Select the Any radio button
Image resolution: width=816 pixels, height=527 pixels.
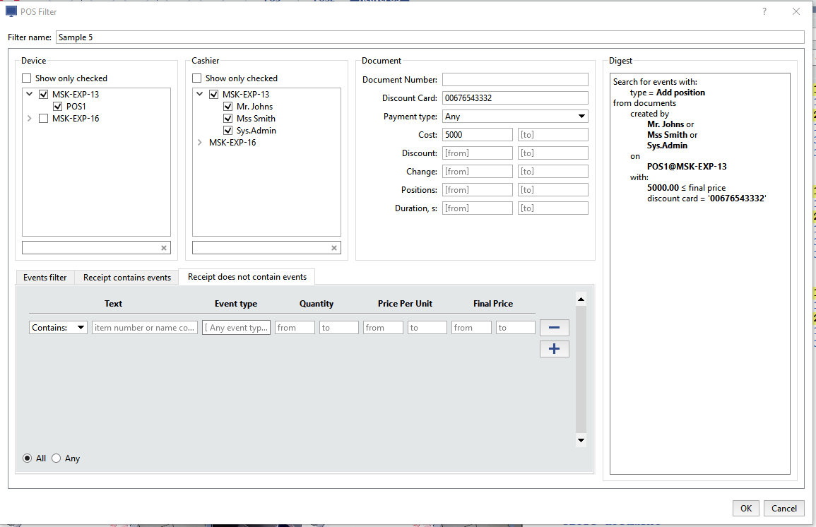(x=57, y=458)
